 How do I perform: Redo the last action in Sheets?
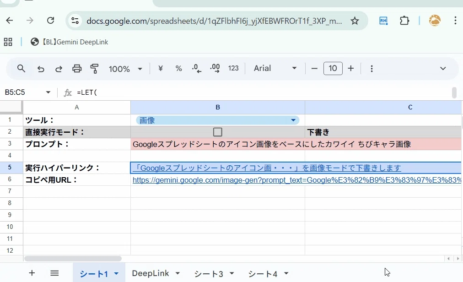(59, 69)
